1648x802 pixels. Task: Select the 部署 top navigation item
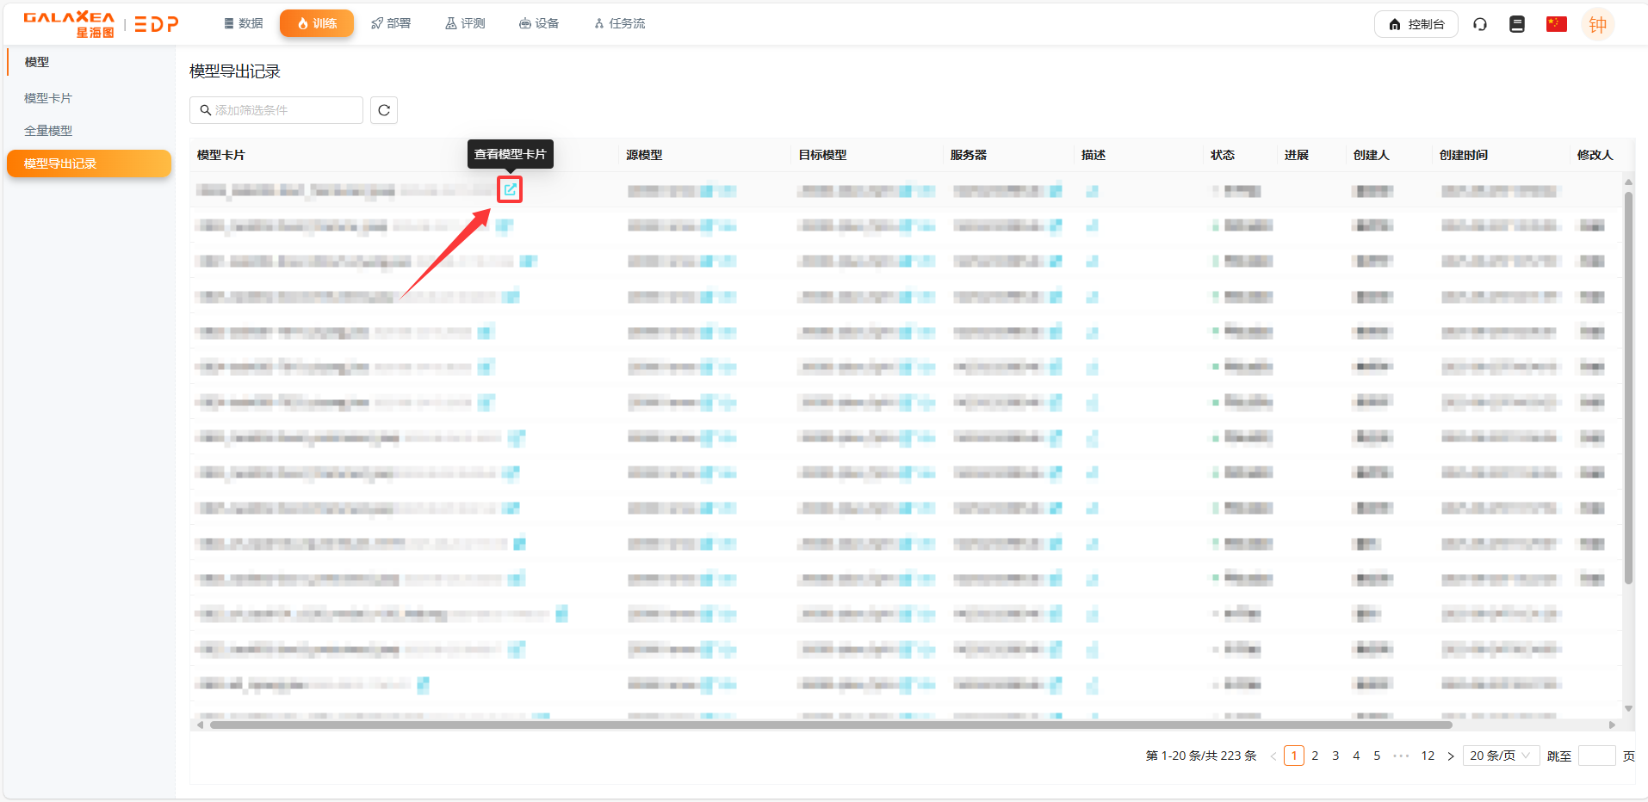coord(391,23)
